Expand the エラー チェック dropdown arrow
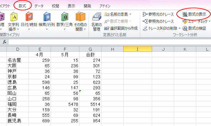The height and width of the screenshot is (126, 211). click(x=209, y=21)
